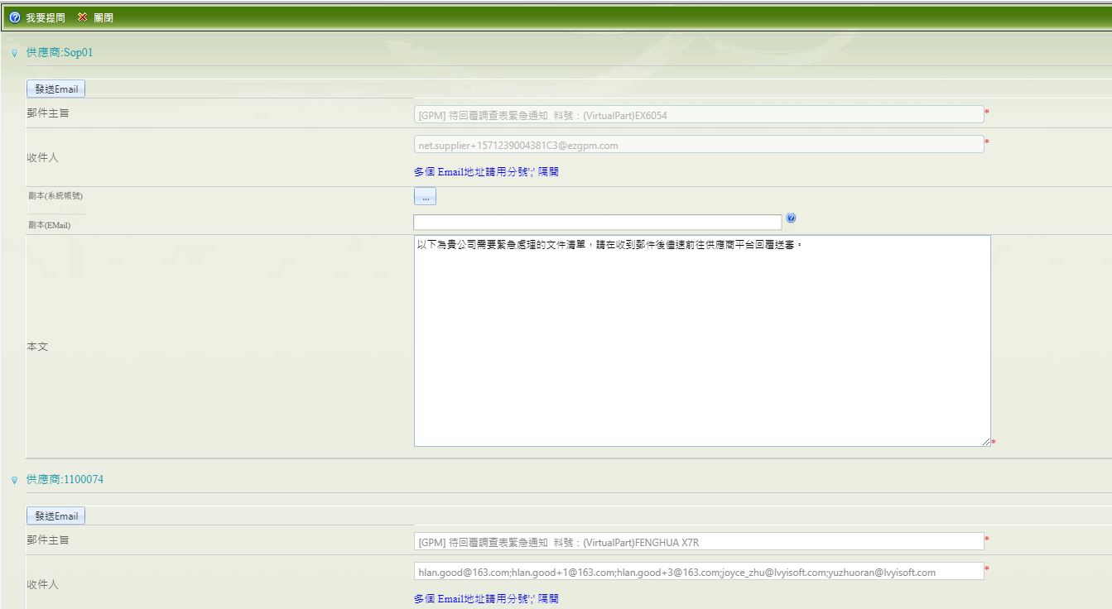Click the 1100074 收件人 recipient field
Screen dimensions: 1112x609
pos(699,572)
